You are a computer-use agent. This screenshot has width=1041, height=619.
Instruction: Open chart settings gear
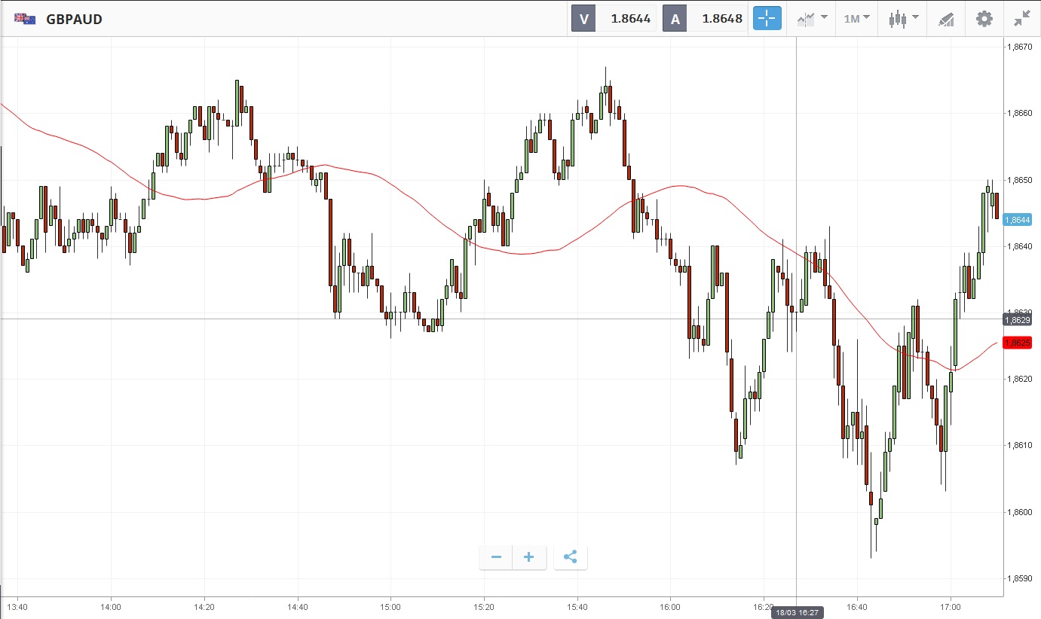[984, 19]
